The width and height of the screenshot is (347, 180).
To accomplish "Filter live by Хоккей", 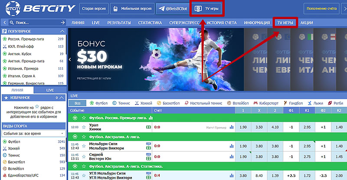I will point(144,103).
